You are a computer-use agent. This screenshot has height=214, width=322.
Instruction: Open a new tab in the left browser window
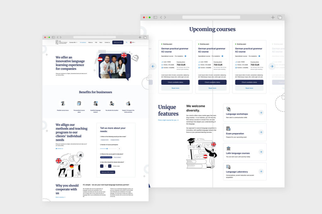pos(140,37)
